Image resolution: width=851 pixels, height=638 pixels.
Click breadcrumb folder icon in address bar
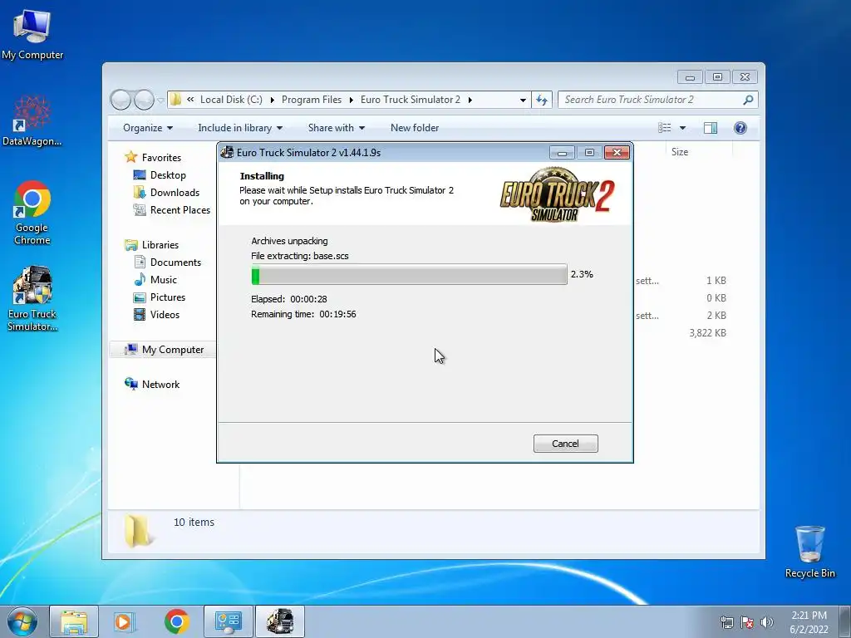coord(175,100)
